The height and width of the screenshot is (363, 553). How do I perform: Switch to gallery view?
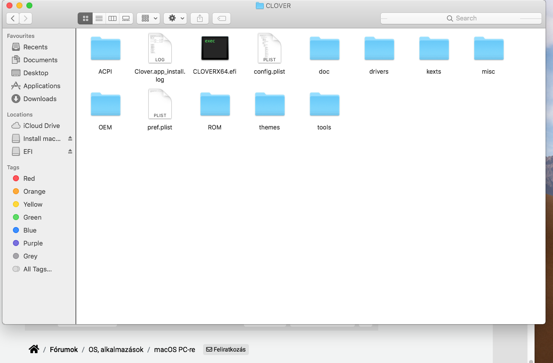126,18
